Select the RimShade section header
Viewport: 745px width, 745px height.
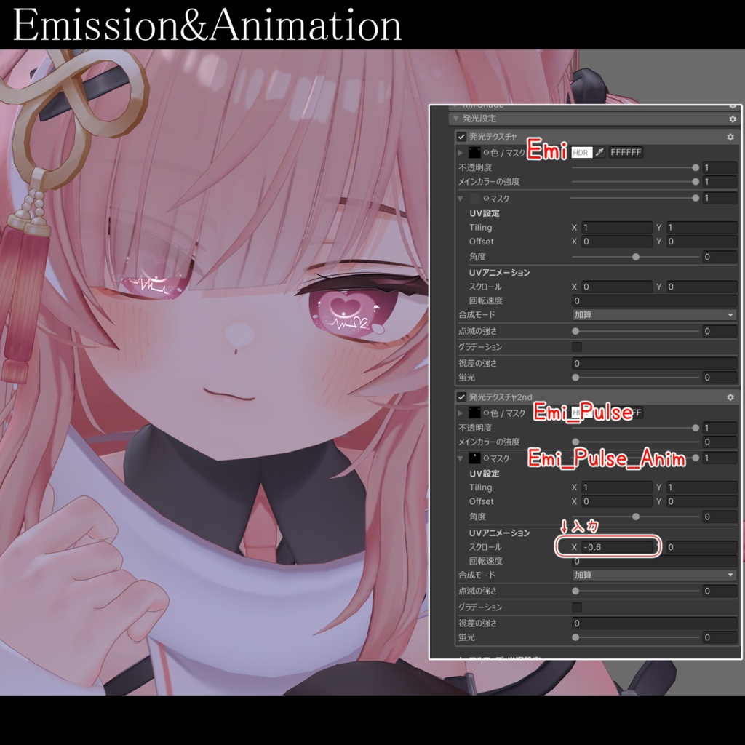coord(509,106)
